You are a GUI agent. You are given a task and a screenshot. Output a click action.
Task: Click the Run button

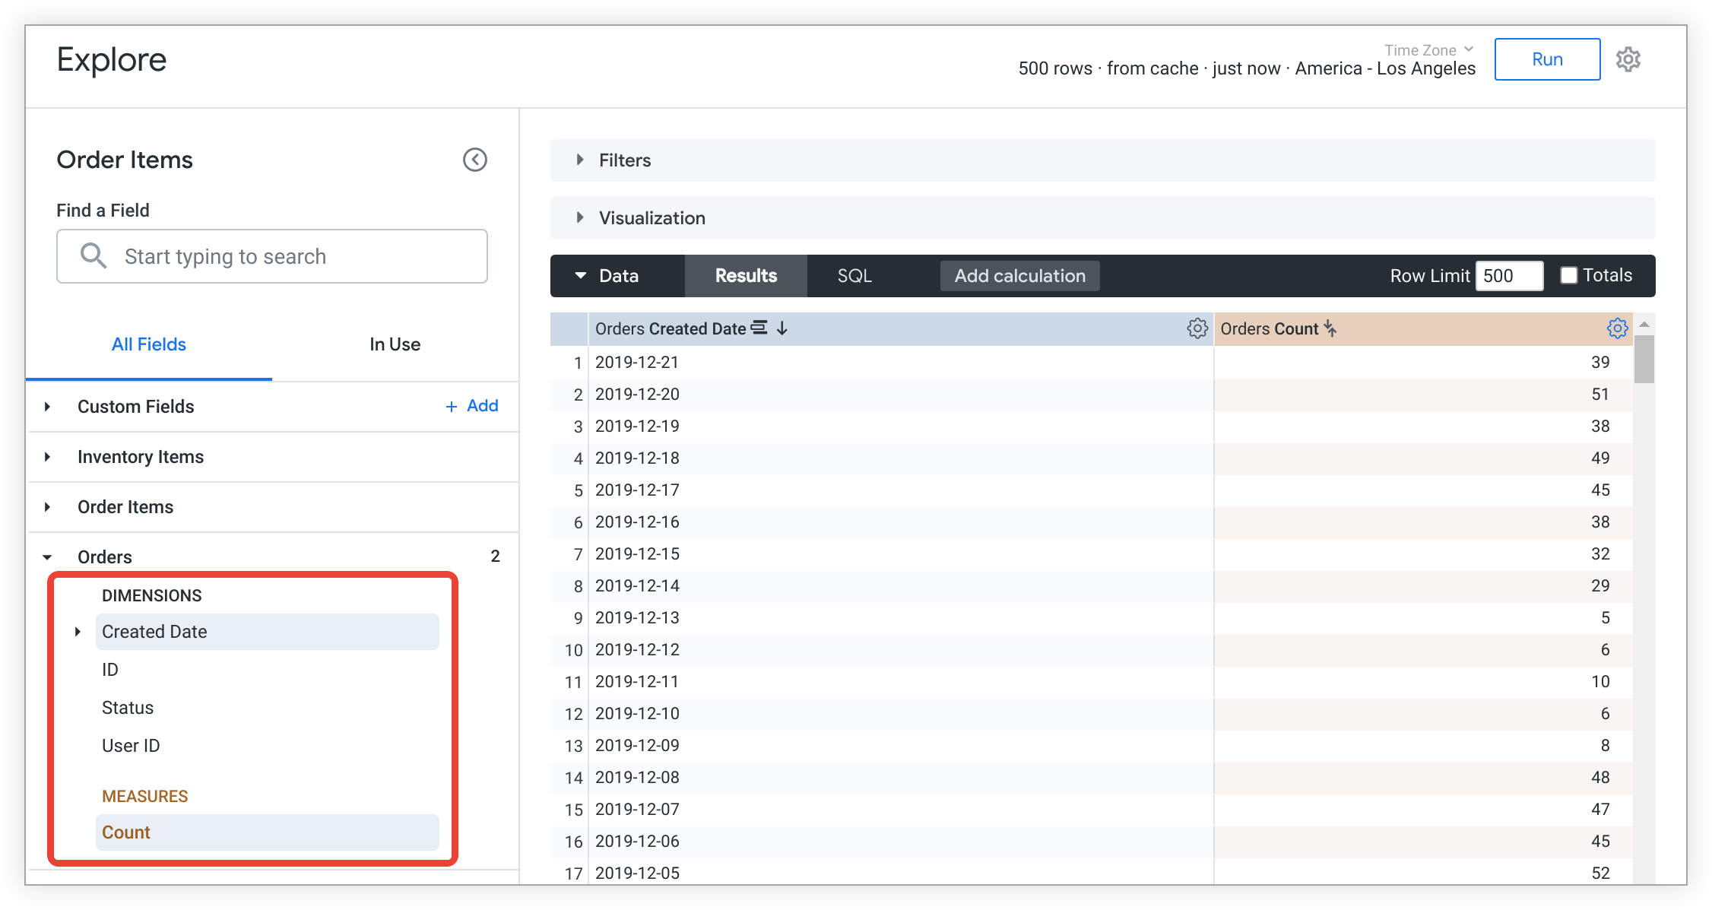tap(1547, 59)
